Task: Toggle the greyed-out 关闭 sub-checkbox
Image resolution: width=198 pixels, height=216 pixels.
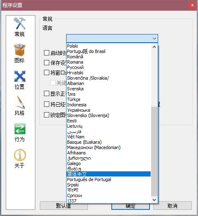Action: 53,83
